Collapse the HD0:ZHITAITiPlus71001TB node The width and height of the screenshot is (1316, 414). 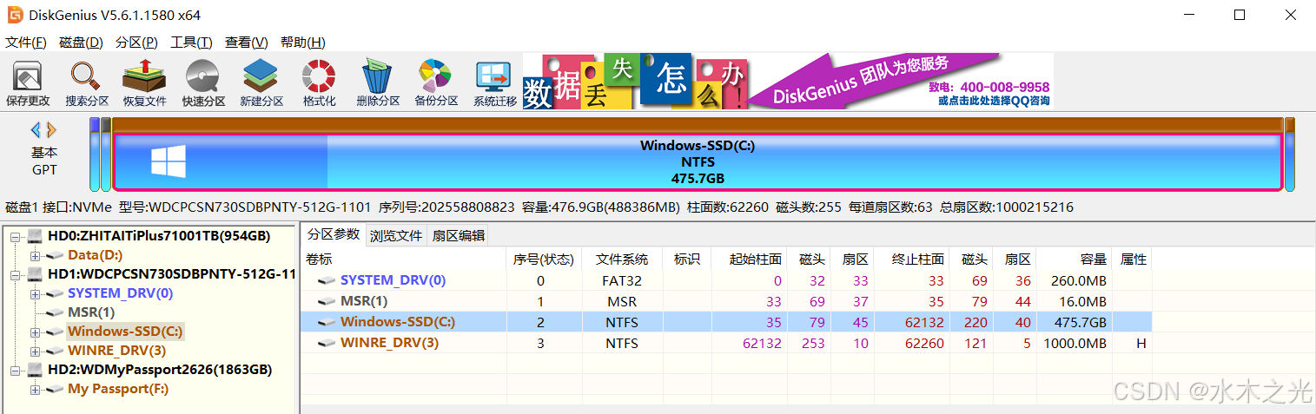point(16,236)
